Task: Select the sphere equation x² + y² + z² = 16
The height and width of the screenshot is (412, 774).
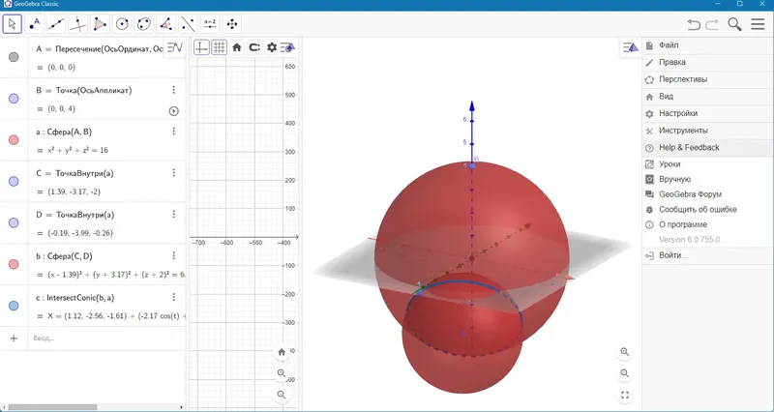Action: (77, 150)
